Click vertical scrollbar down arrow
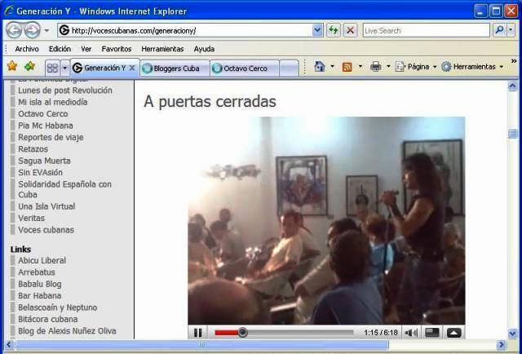 click(x=513, y=333)
